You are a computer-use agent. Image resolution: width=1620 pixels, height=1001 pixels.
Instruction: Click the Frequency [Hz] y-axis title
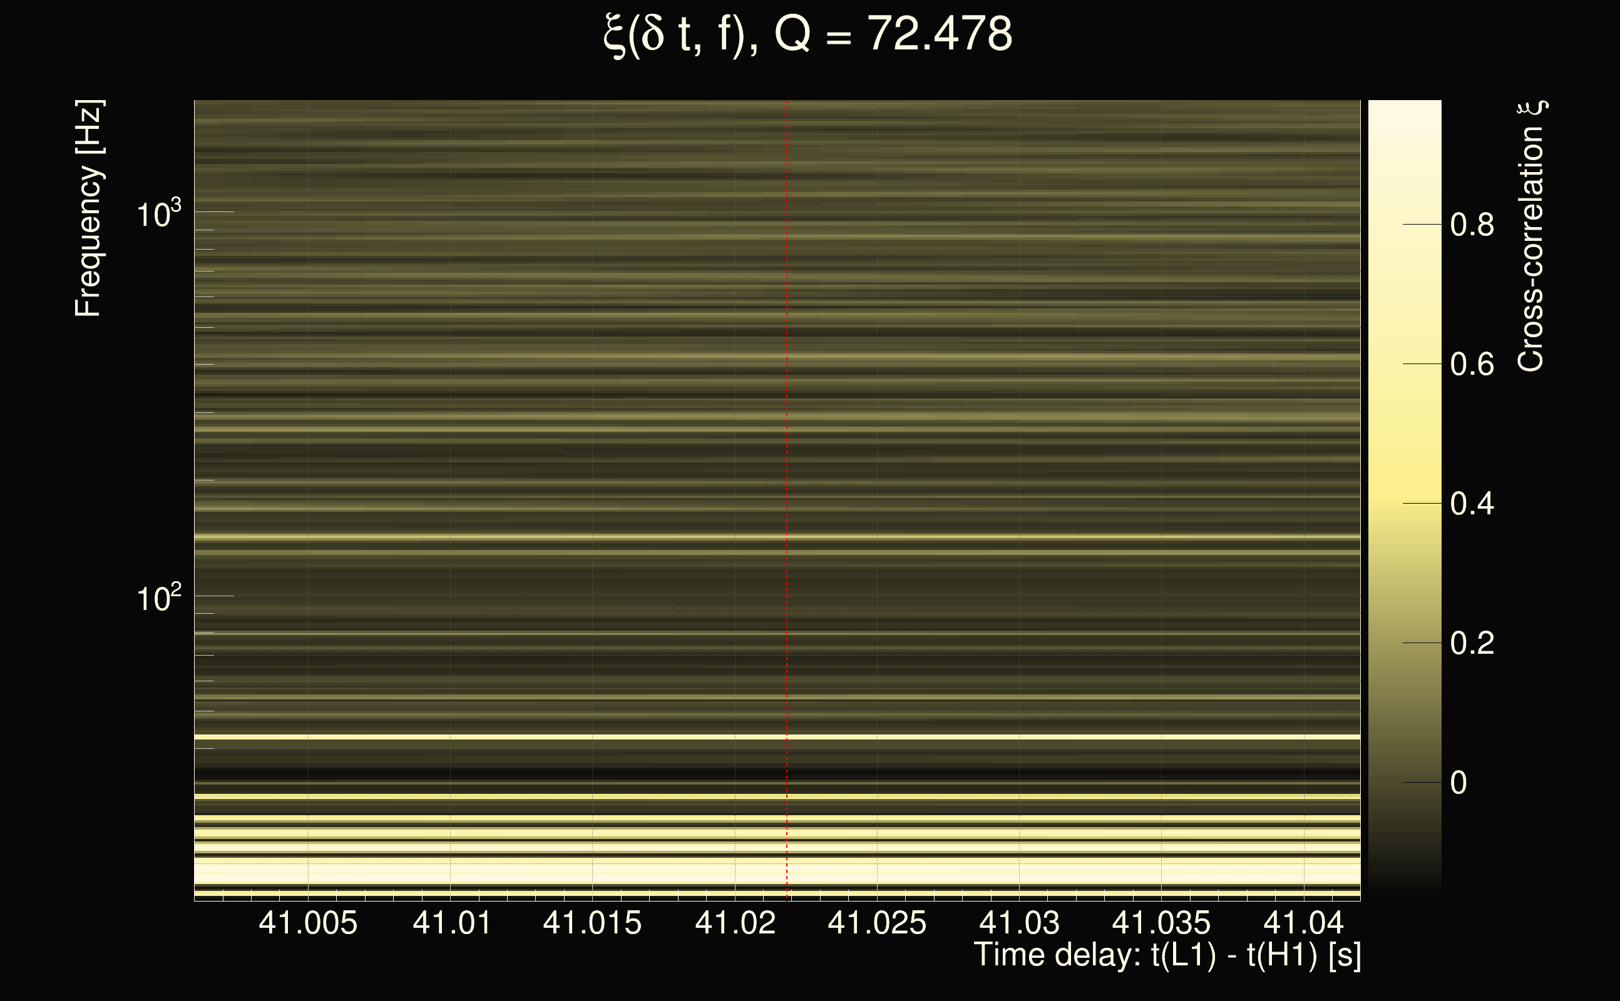click(x=88, y=208)
